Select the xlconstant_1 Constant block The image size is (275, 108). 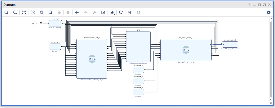138,70
